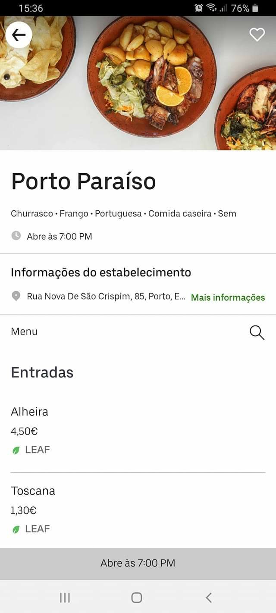Tap the Entradas section heading
The height and width of the screenshot is (613, 276).
[42, 372]
